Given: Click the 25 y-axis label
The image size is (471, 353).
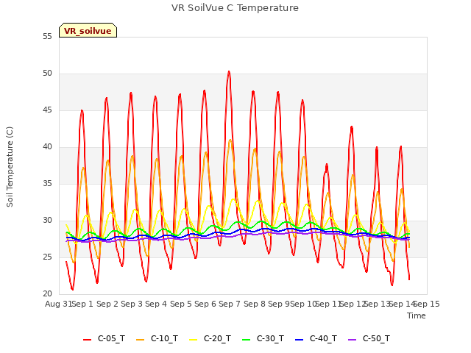Looking at the screenshot, I should click(47, 257).
